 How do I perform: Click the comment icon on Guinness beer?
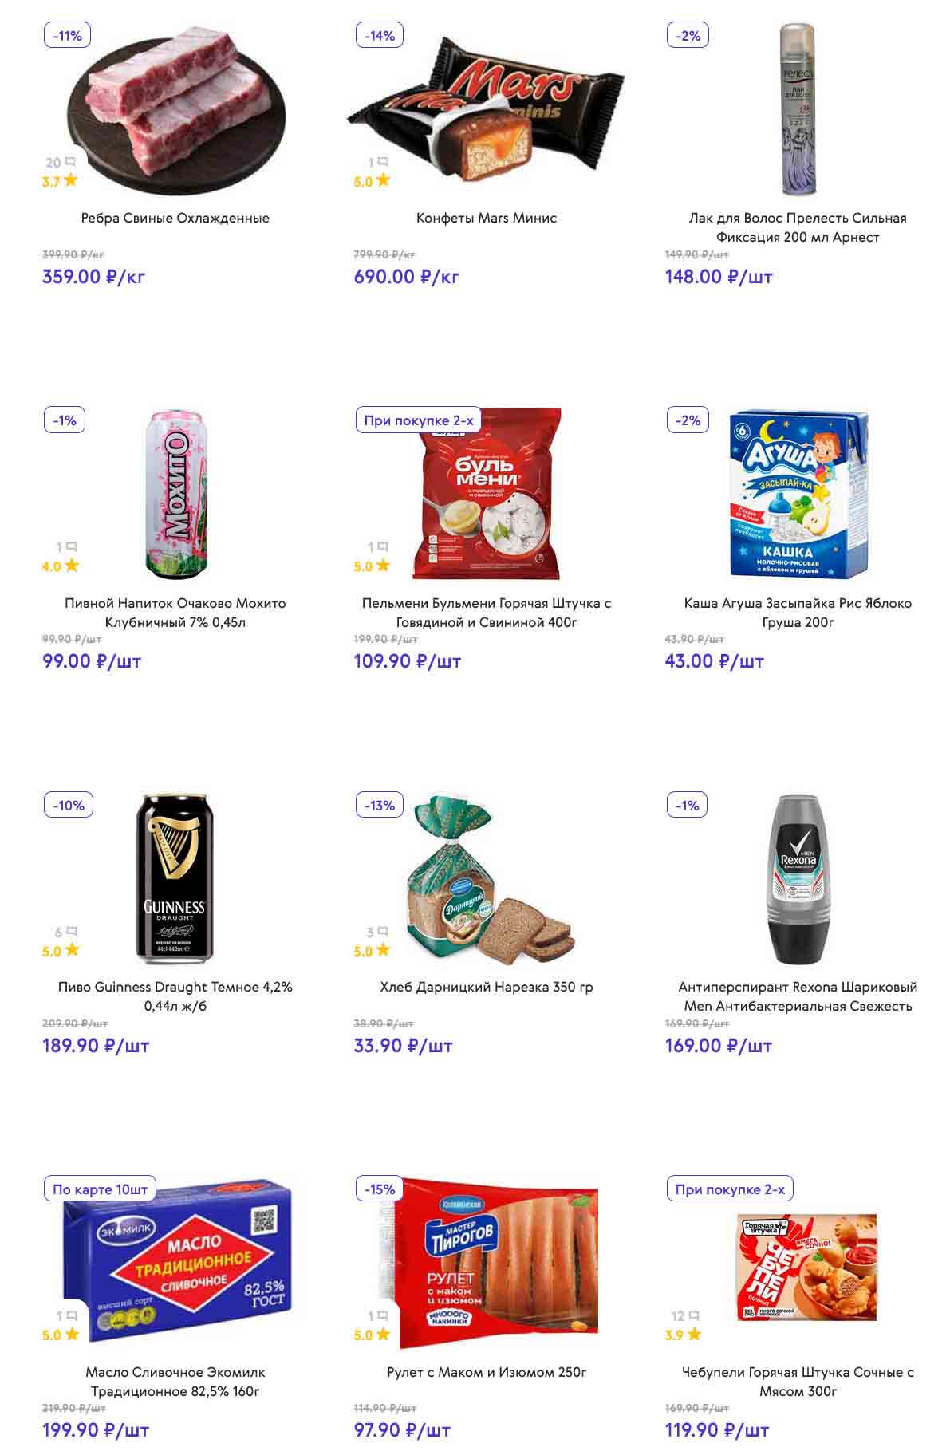point(71,931)
